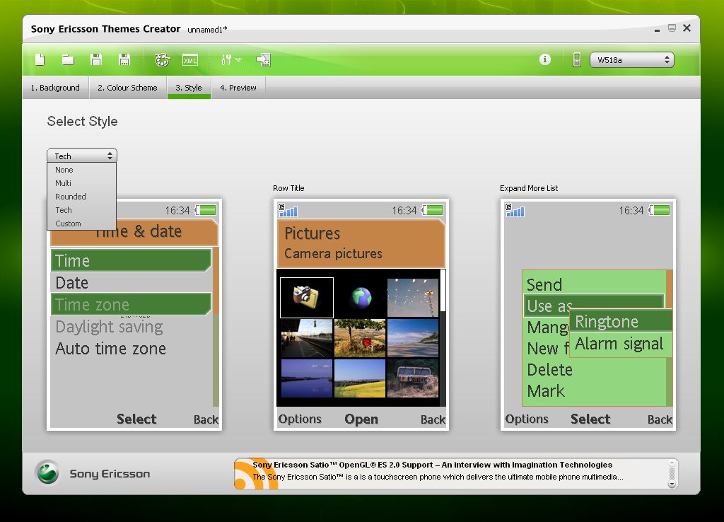Click Daylight saving in preview

(x=109, y=327)
